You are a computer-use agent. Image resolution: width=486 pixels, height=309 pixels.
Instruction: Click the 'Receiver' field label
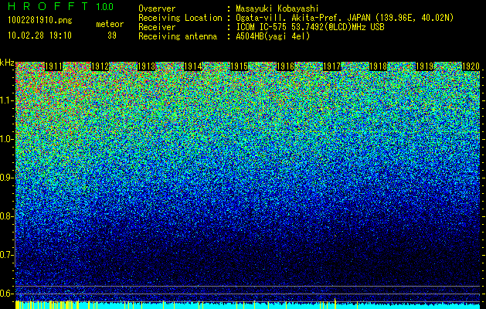pyautogui.click(x=157, y=27)
